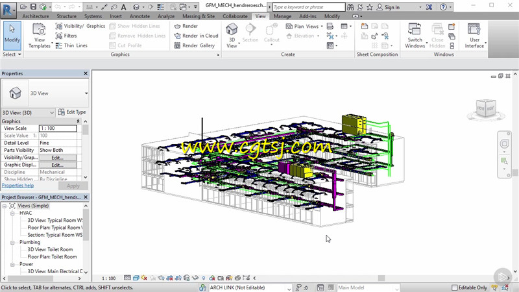Click the 3D View ribbon button

pos(232,36)
